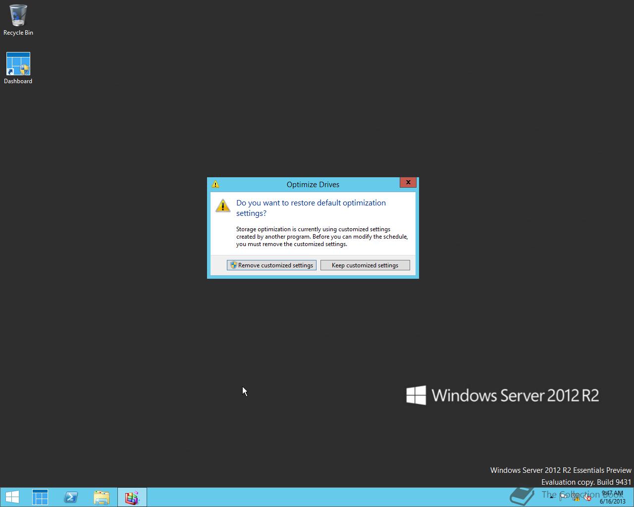Image resolution: width=634 pixels, height=507 pixels.
Task: Open File Explorer from taskbar
Action: point(102,497)
